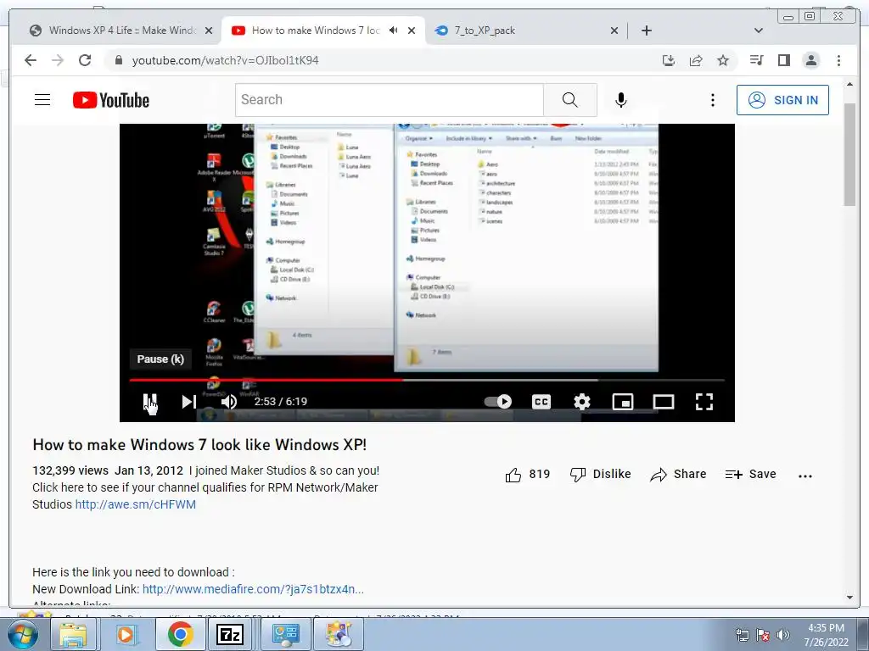
Task: Open a new browser tab
Action: pos(646,31)
